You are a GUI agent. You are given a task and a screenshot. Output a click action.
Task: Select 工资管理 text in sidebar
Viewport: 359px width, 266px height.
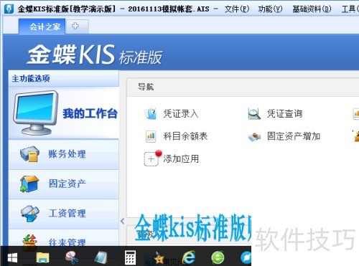67,213
